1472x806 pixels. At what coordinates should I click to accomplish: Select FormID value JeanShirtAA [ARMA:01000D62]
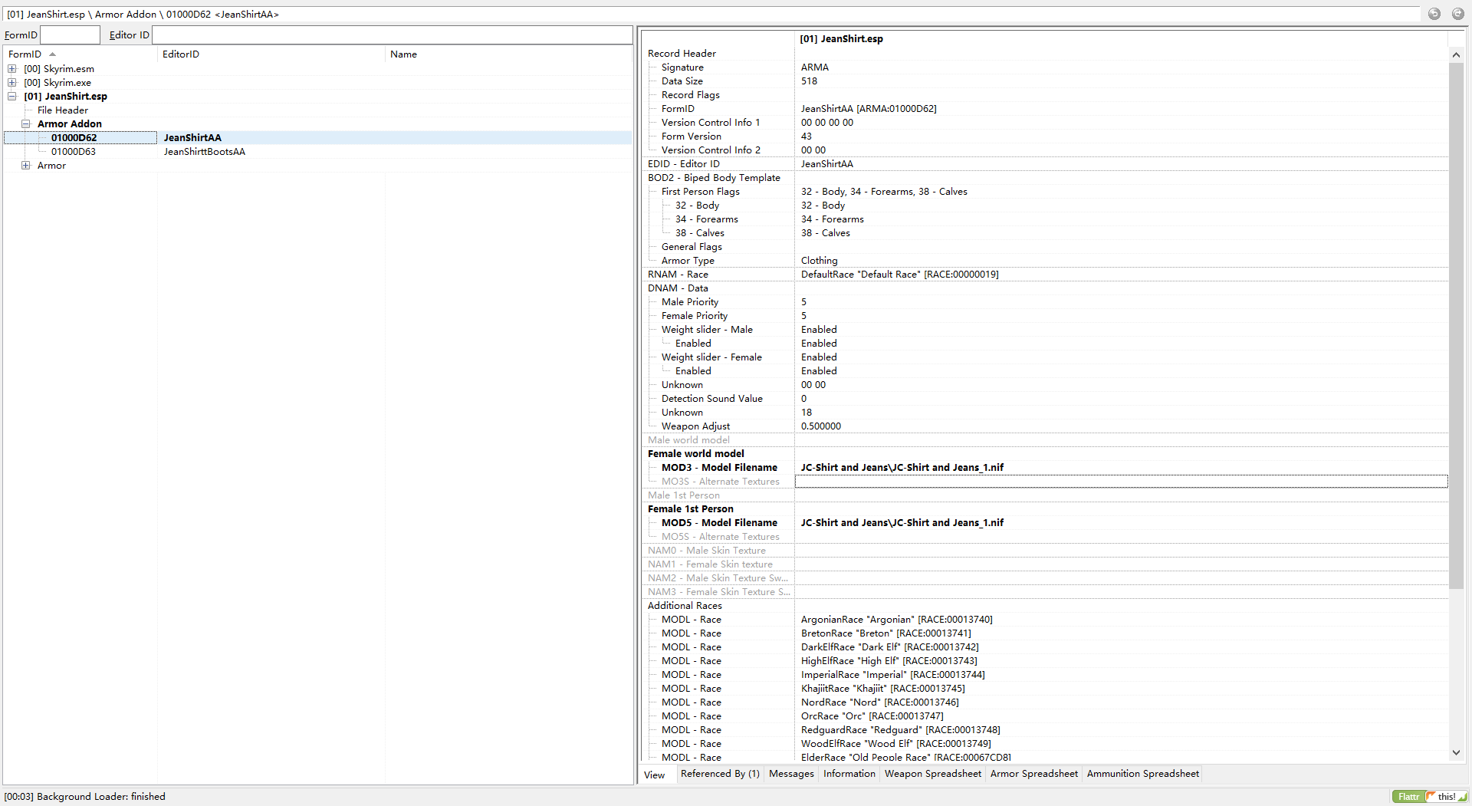869,109
